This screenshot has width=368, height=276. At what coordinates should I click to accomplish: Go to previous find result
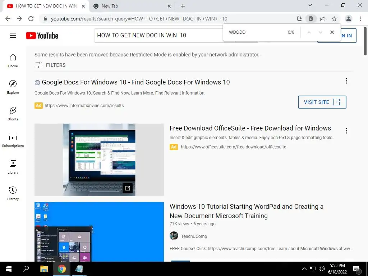[x=309, y=32]
